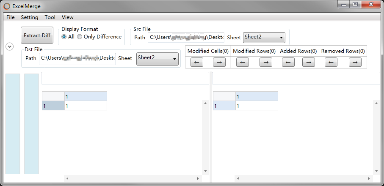Go to previous removed row
The image size is (384, 186).
tap(331, 62)
